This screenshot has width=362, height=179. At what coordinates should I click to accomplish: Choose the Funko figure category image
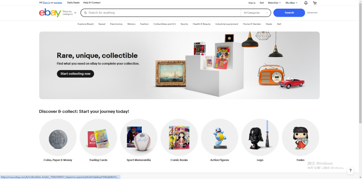[301, 137]
